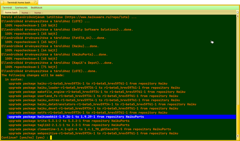Image resolution: width=240 pixels, height=141 pixels.
Task: Click the clementine-1.4.1~git-4 upgrade line
Action: pyautogui.click(x=90, y=129)
